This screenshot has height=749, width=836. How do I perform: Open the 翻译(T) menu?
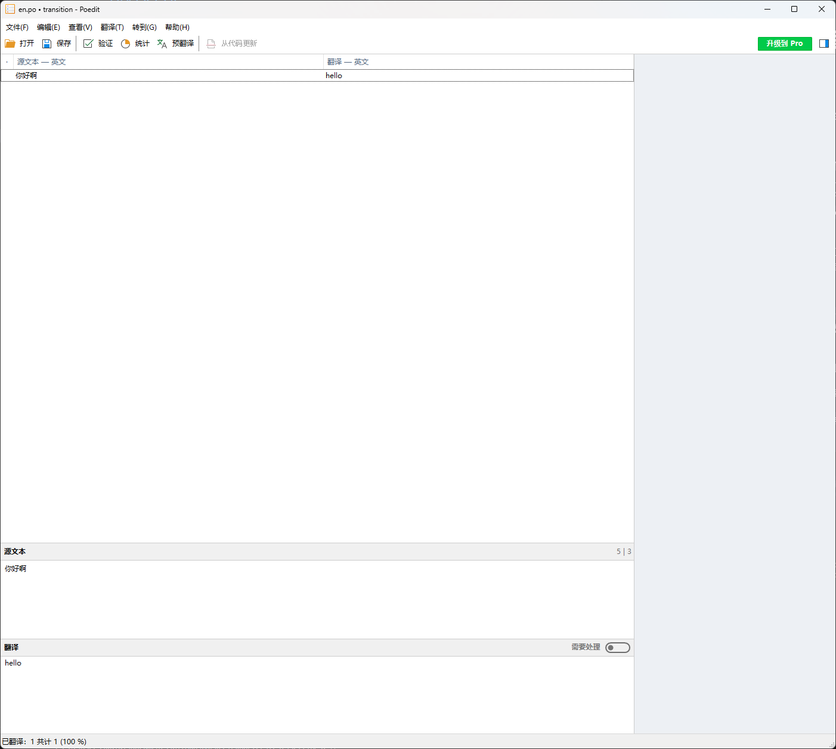[112, 27]
